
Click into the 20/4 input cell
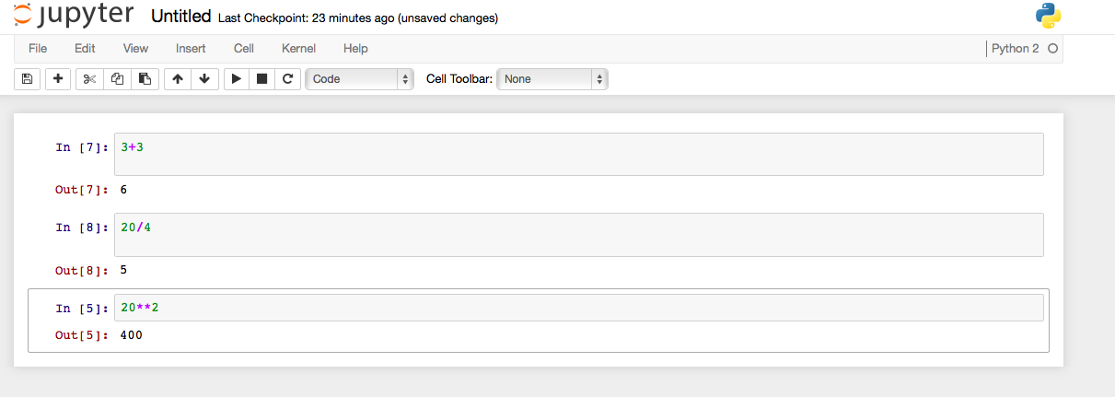(578, 235)
